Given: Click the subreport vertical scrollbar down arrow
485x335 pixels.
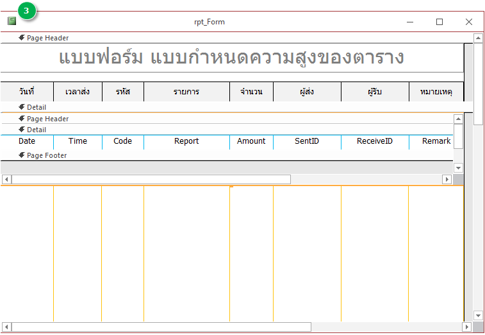Looking at the screenshot, I should click(x=457, y=167).
